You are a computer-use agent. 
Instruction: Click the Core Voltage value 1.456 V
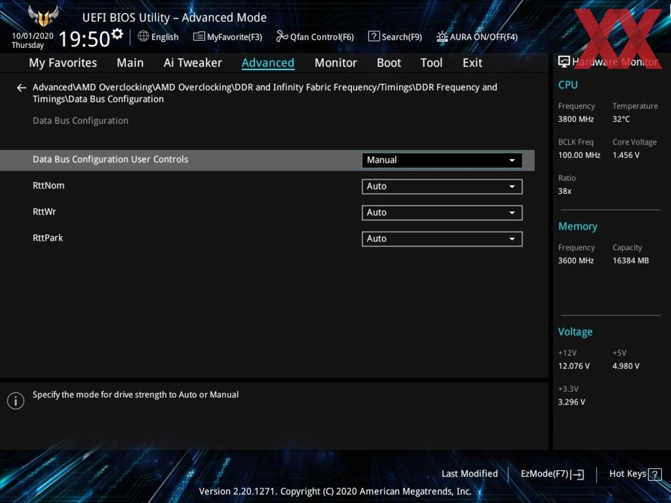(626, 155)
